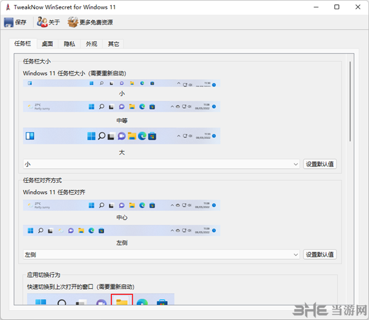Viewport: 369px width, 320px height.
Task: Click the widgets icon in large taskbar preview
Action: point(30,136)
